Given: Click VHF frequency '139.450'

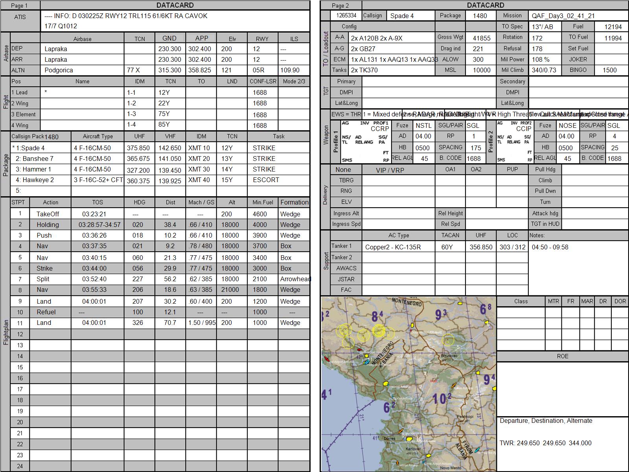Looking at the screenshot, I should (x=170, y=170).
